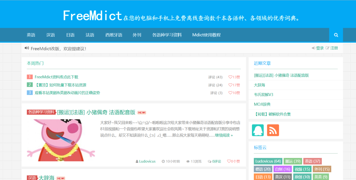Click the red 各语种学习资料 category badge
356x180 pixels.
click(x=41, y=112)
